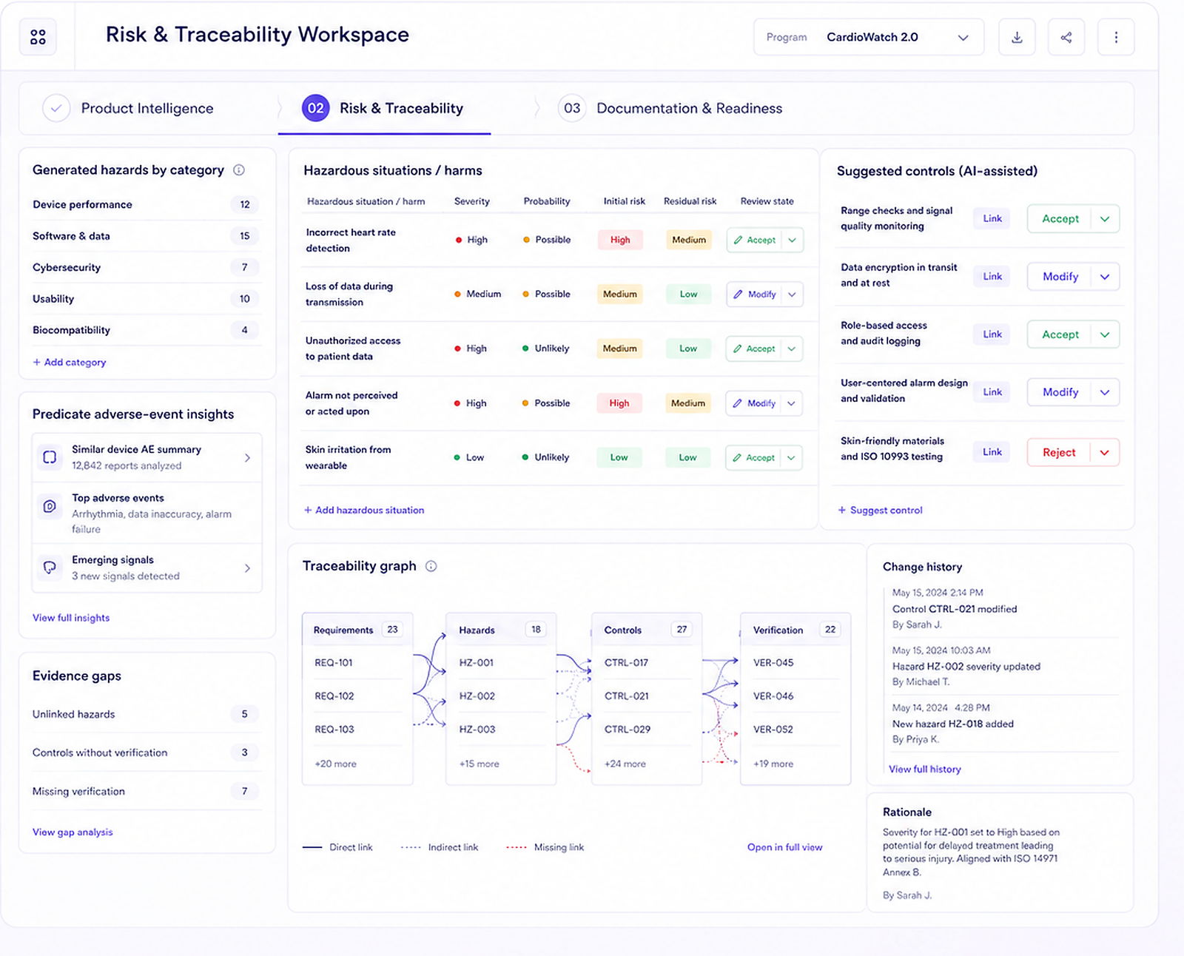The height and width of the screenshot is (956, 1184).
Task: Expand review state for Skin irritation row
Action: 791,458
